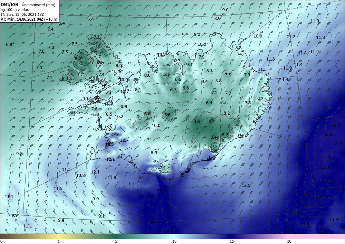The image size is (345, 244).
Task: Click the 7.3 value in the Westfjords
Action: pos(97,37)
